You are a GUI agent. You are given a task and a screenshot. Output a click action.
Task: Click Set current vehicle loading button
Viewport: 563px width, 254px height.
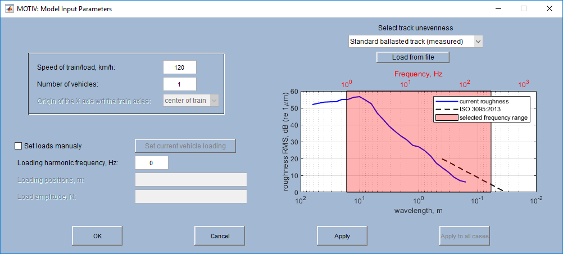pyautogui.click(x=185, y=146)
